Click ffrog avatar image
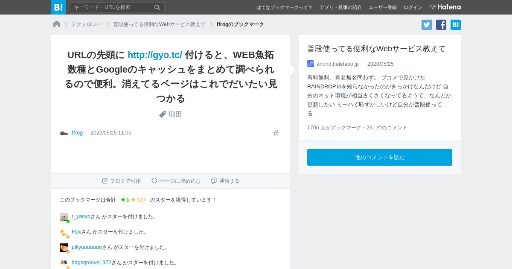This screenshot has height=269, width=512. coord(64,133)
